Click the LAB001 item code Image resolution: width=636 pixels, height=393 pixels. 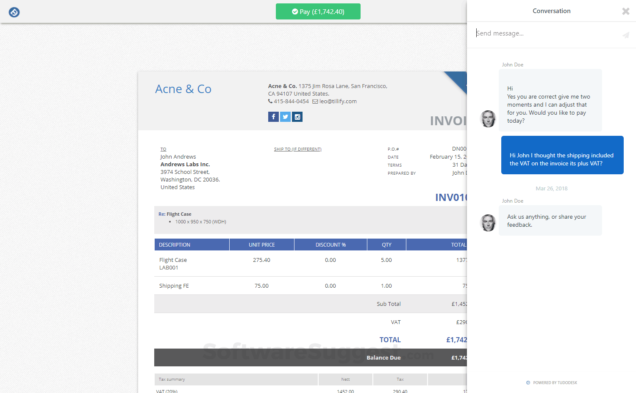169,268
